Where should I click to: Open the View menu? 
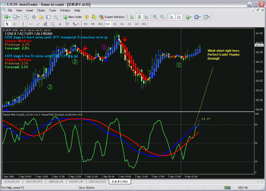tap(19, 10)
